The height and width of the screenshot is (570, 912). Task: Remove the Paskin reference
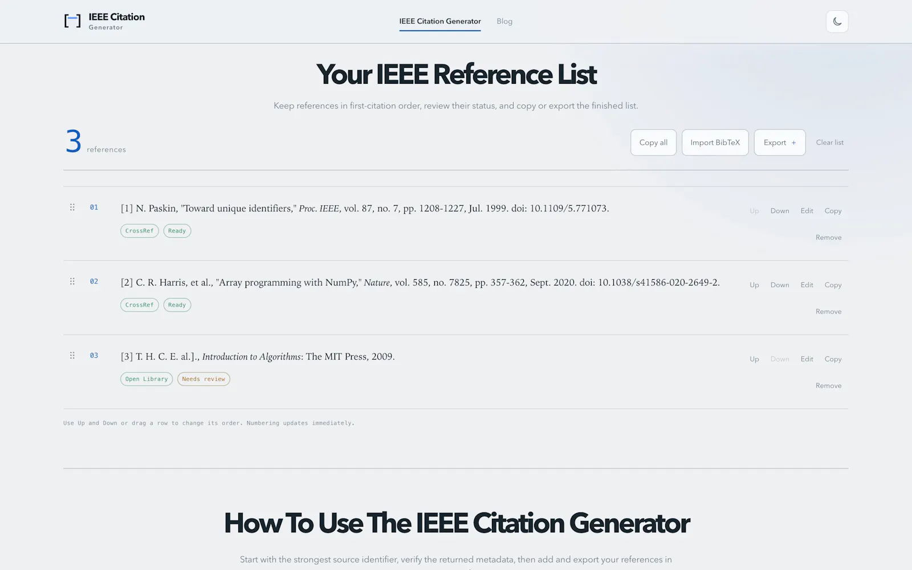pyautogui.click(x=828, y=238)
